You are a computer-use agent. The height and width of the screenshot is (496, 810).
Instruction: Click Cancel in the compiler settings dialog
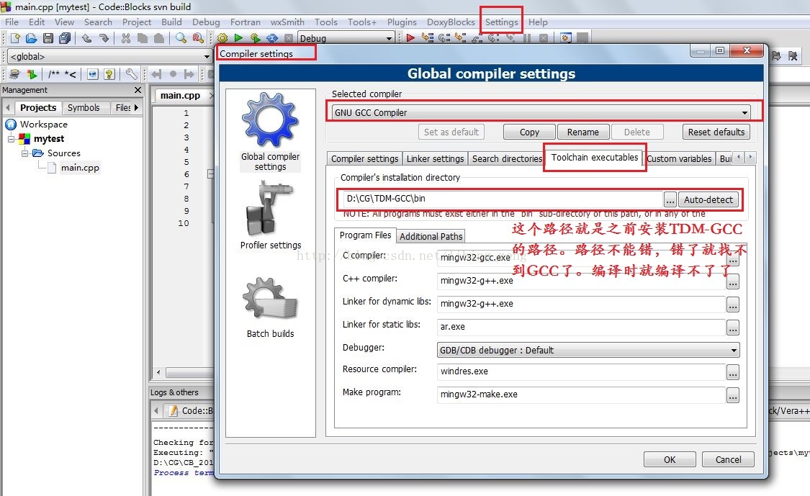click(x=728, y=459)
